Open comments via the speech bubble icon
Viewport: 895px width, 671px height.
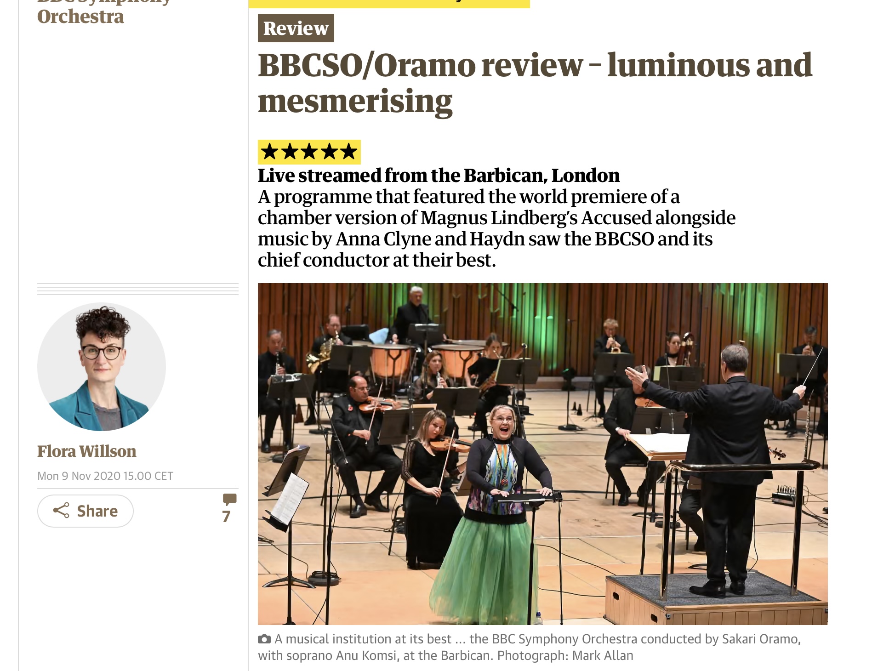(x=229, y=499)
